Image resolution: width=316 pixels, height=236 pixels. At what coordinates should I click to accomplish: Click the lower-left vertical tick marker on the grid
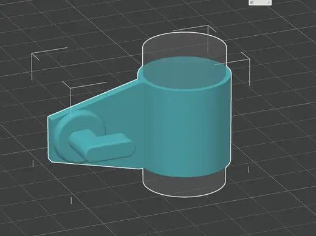pyautogui.click(x=33, y=163)
